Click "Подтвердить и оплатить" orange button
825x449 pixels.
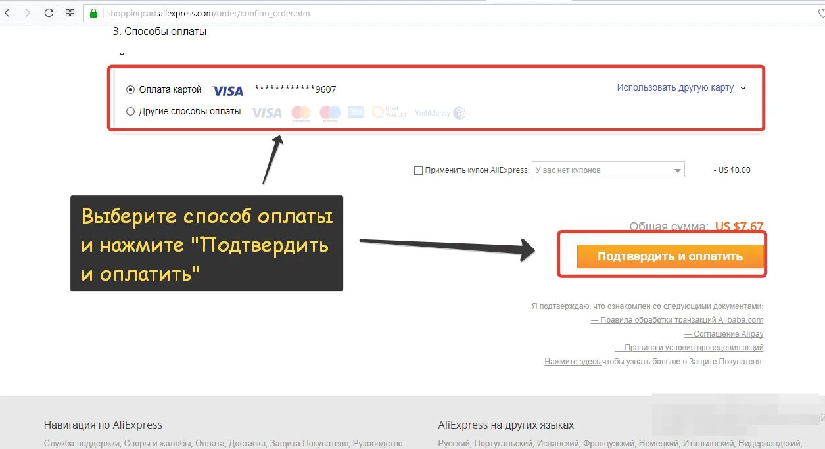click(670, 256)
